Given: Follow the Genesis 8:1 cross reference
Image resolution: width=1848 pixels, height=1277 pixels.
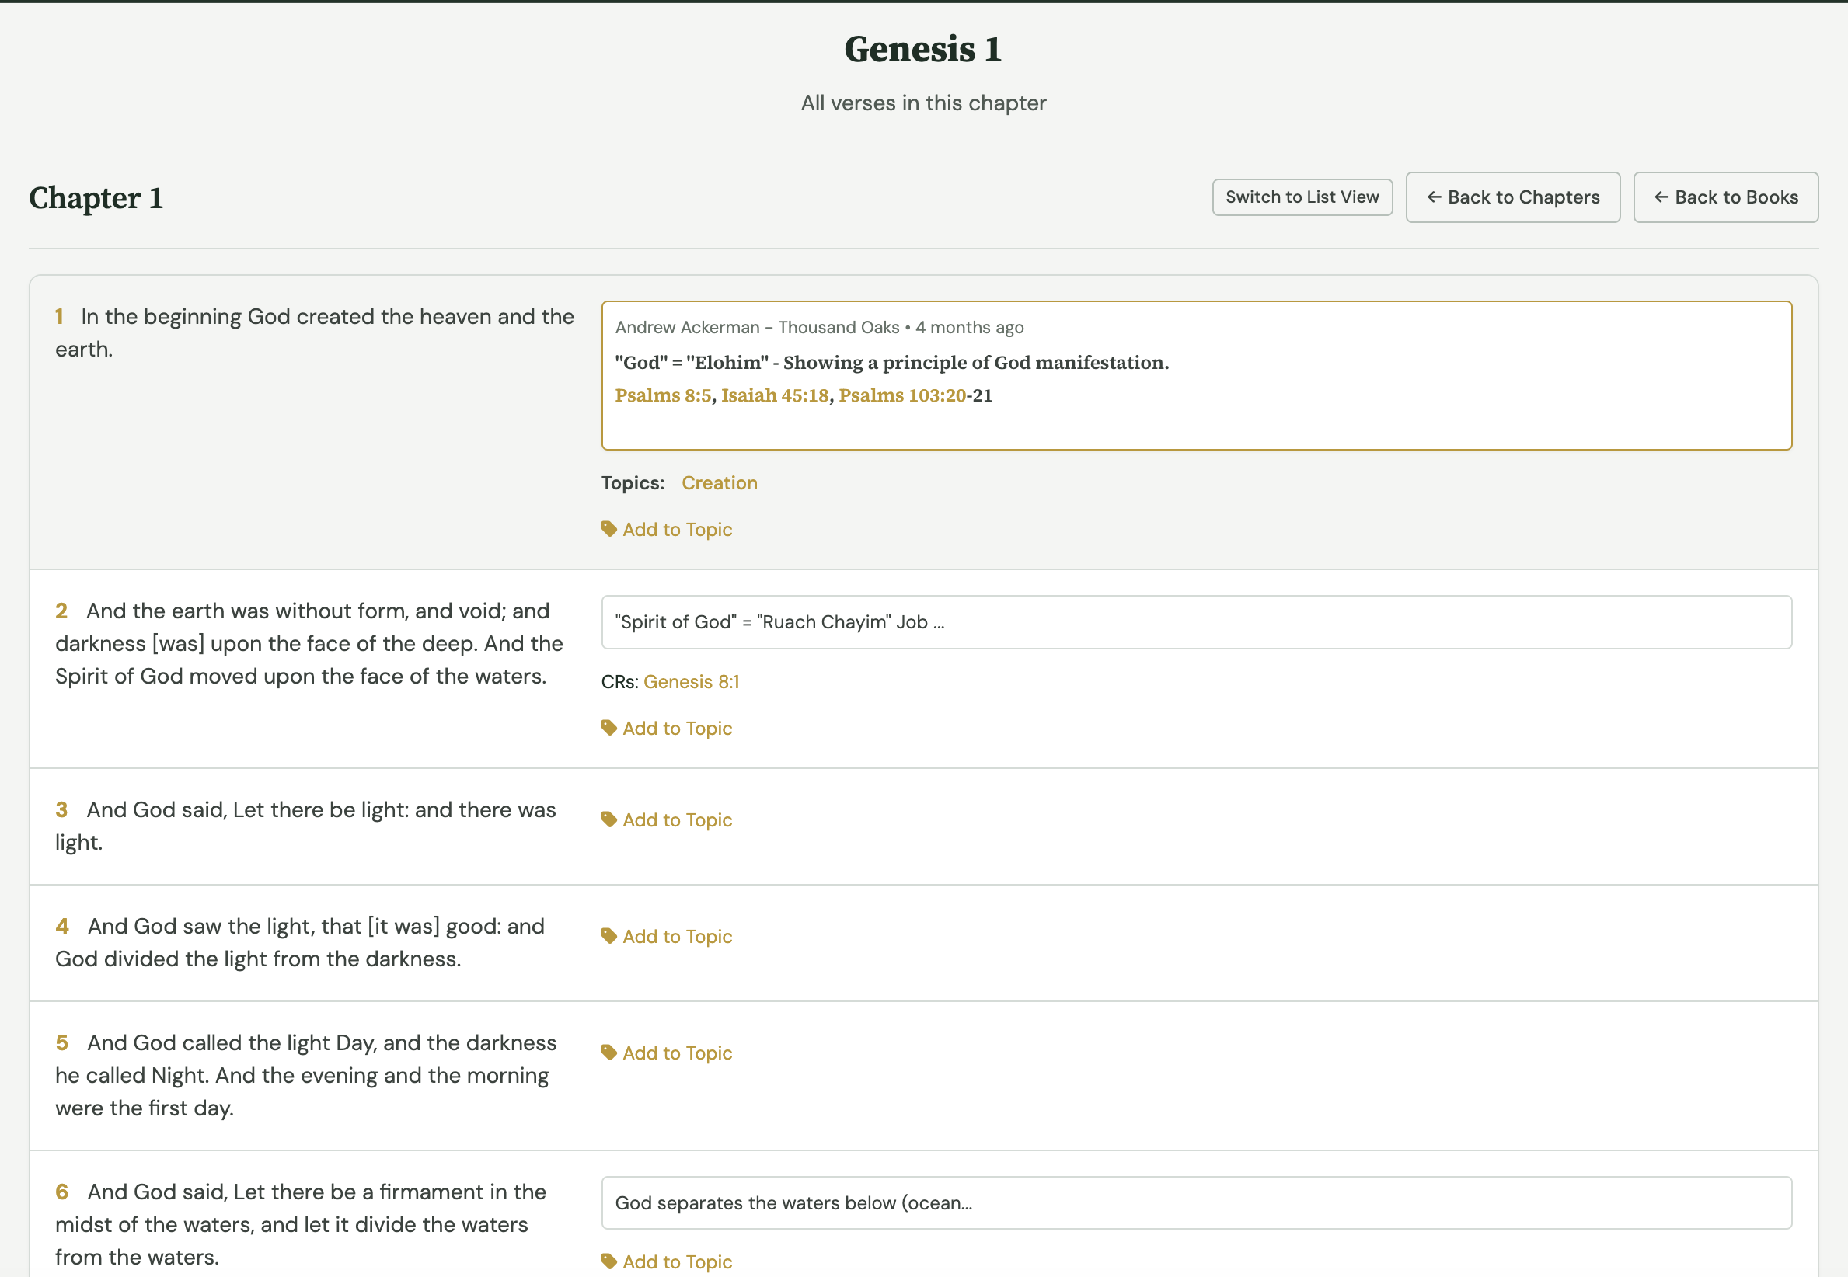Looking at the screenshot, I should pyautogui.click(x=692, y=682).
